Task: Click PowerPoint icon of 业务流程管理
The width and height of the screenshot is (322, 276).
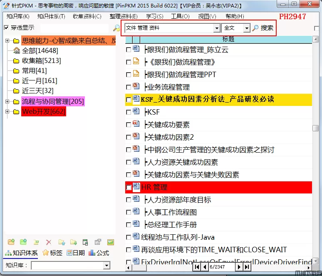Action: click(136, 86)
